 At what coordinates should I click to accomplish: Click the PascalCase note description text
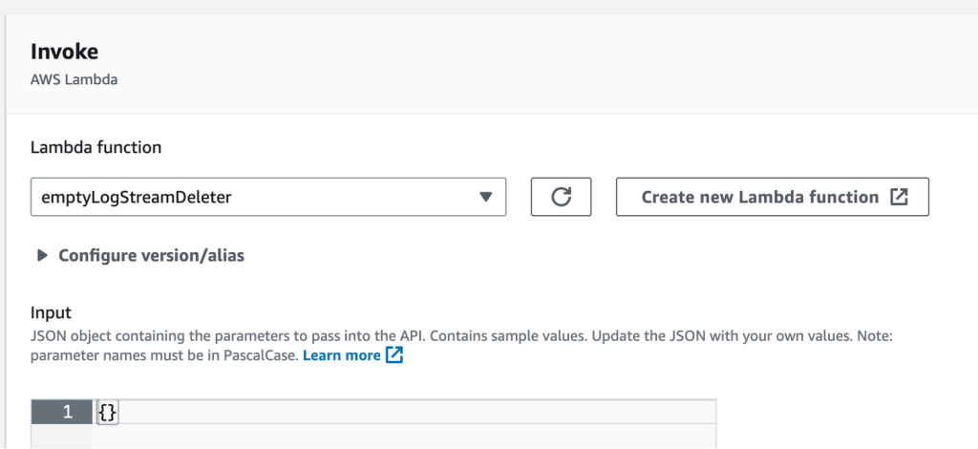(x=462, y=346)
